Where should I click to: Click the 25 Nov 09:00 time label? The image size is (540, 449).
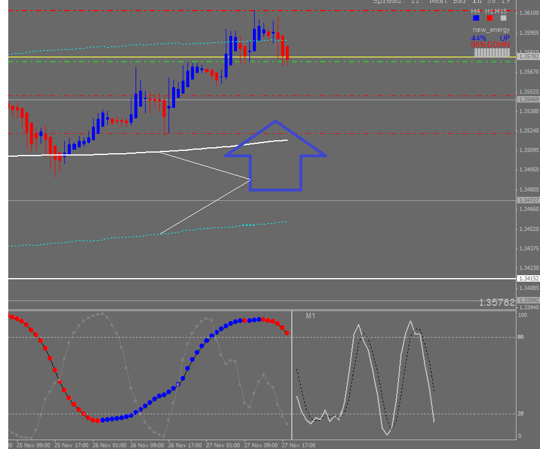point(34,445)
